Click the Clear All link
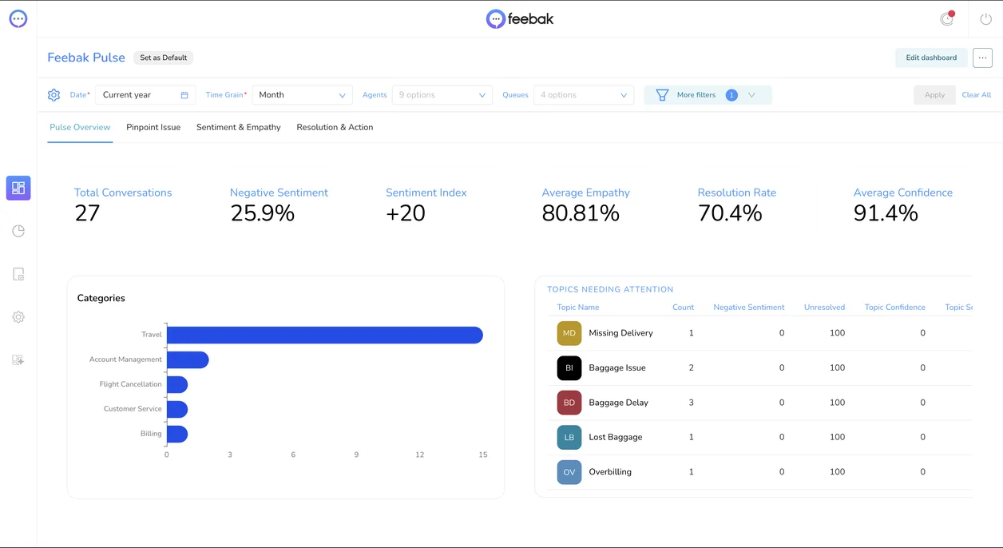The image size is (1003, 548). point(977,95)
